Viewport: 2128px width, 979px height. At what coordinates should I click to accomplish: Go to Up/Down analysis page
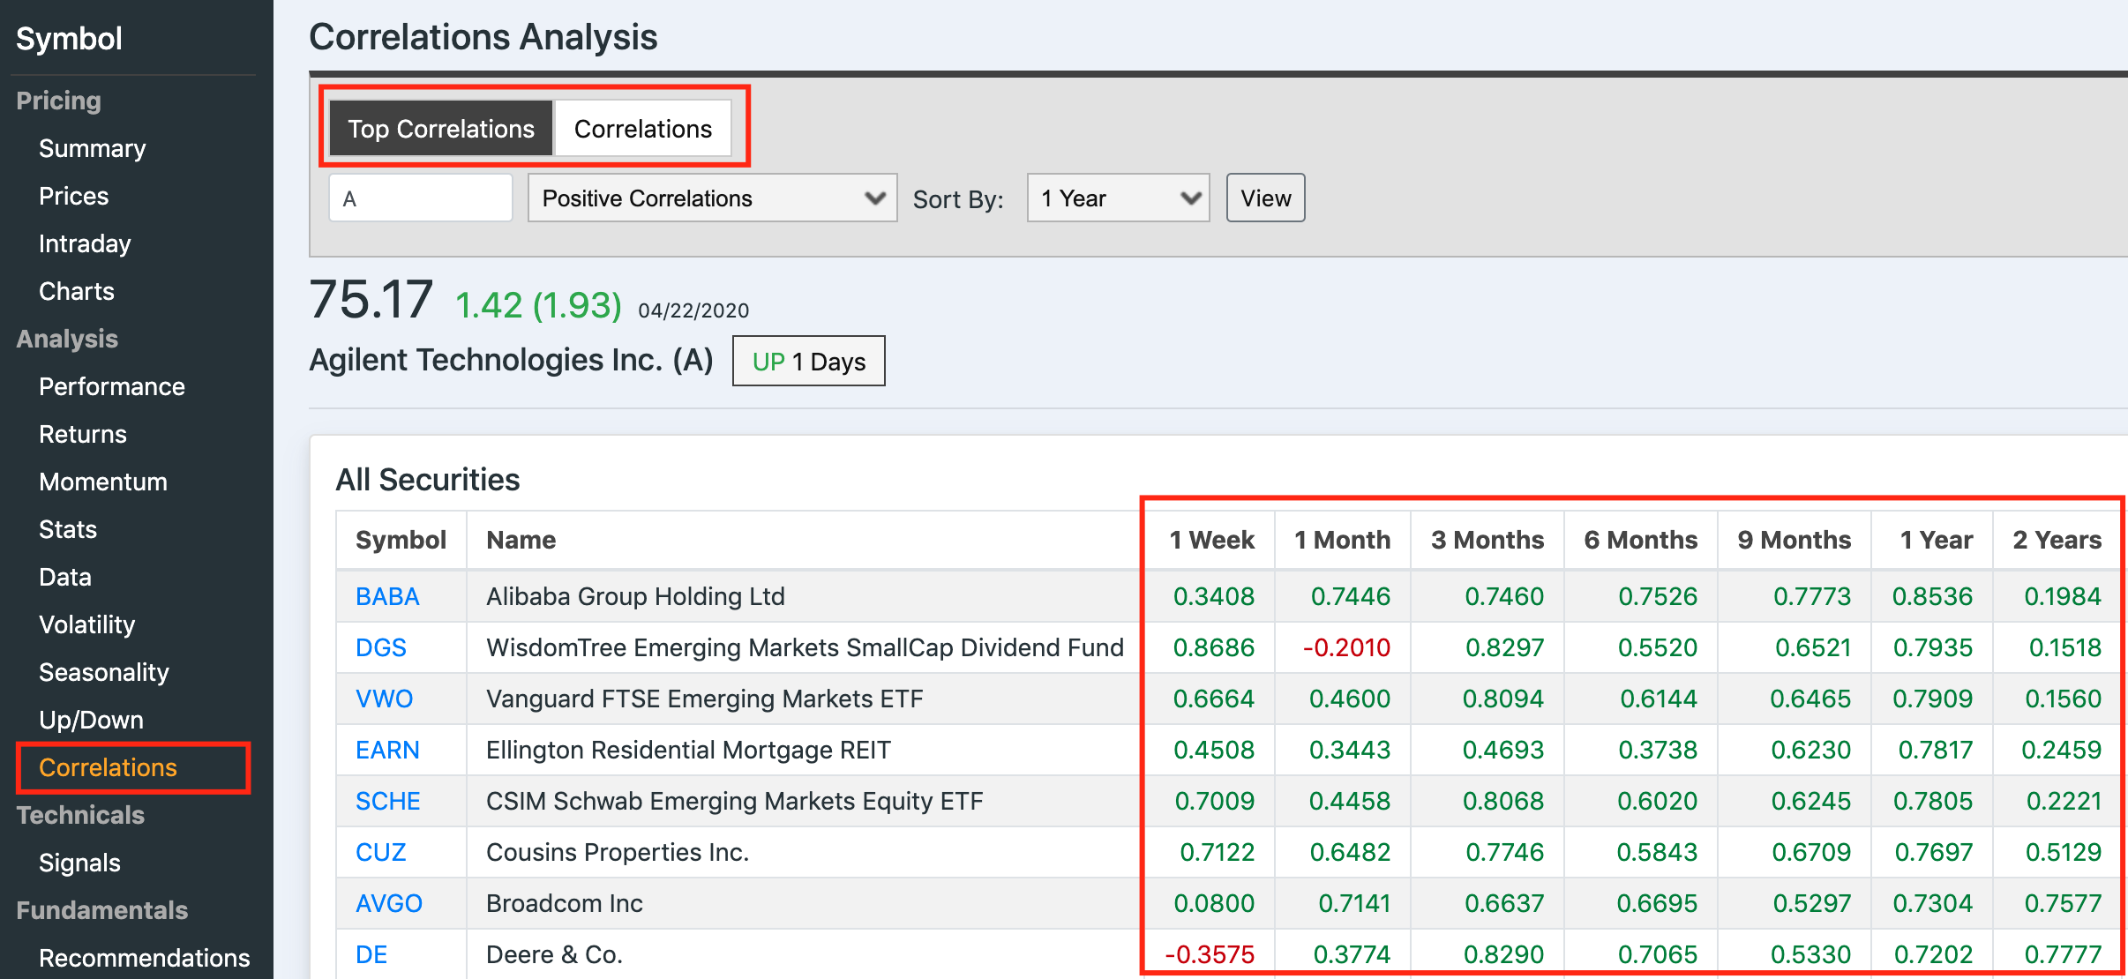click(92, 720)
